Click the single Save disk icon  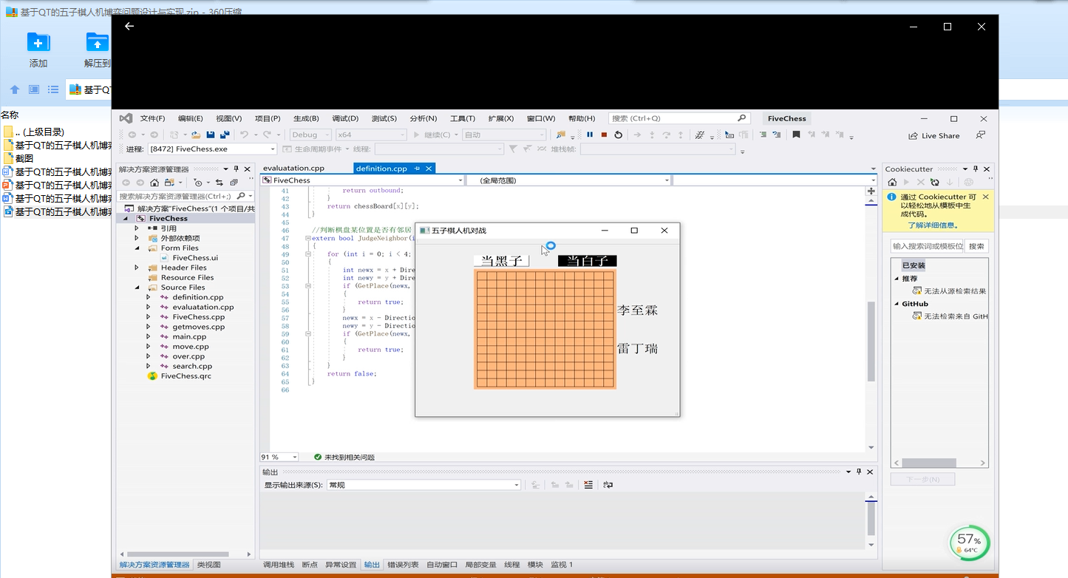click(x=211, y=135)
